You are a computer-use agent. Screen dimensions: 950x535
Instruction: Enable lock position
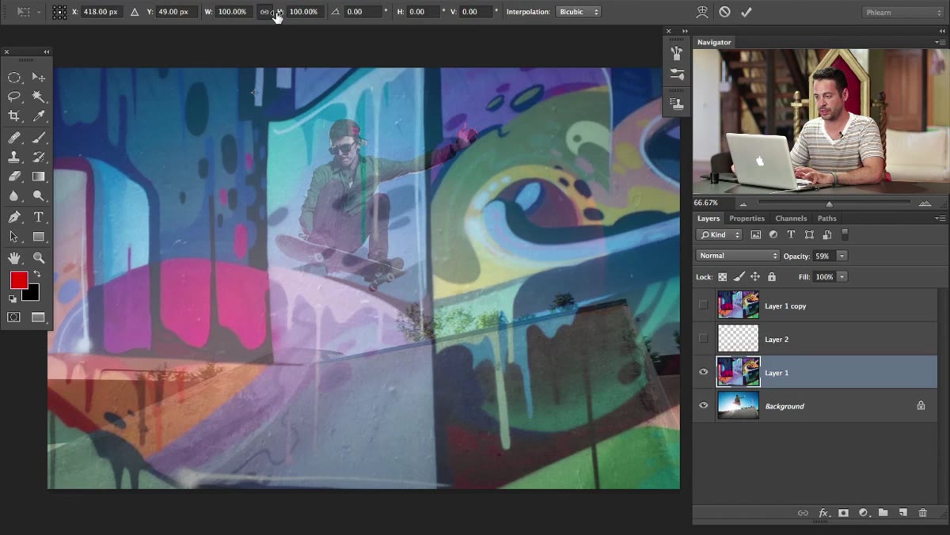click(x=755, y=277)
